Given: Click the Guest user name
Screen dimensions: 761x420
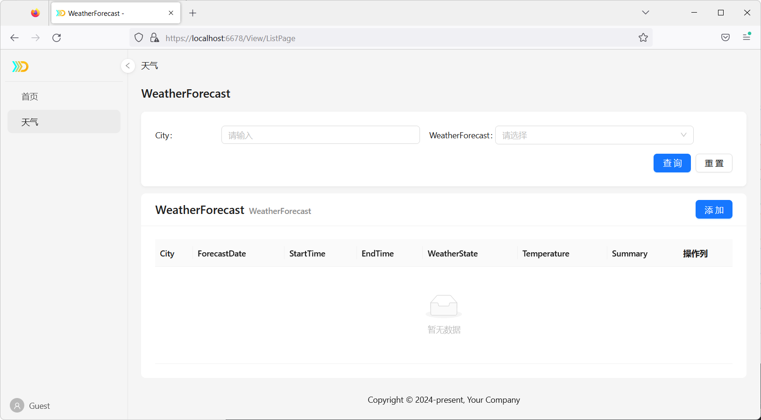Looking at the screenshot, I should coord(39,406).
